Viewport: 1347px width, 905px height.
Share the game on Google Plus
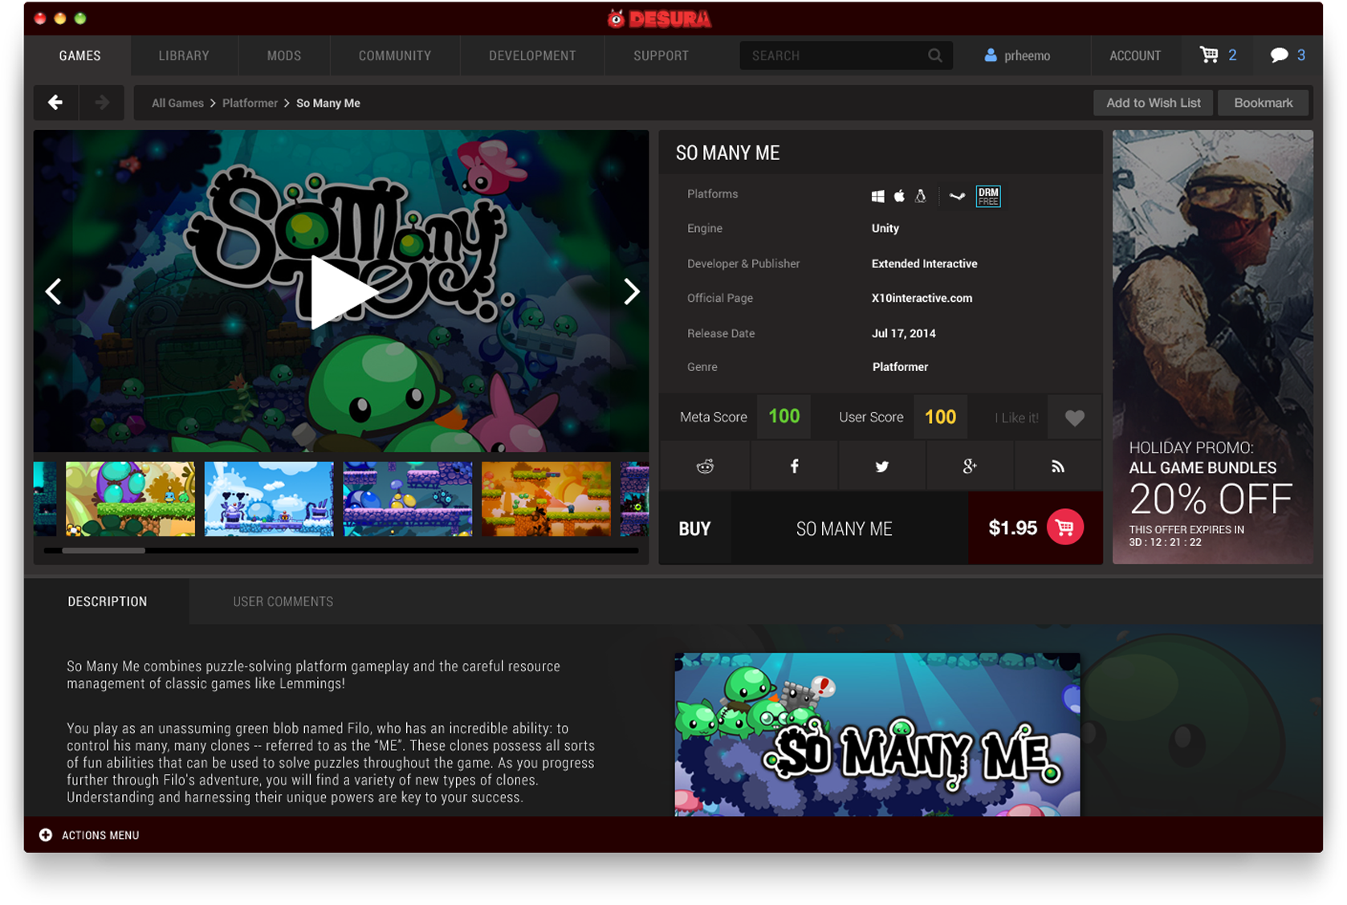click(x=970, y=467)
